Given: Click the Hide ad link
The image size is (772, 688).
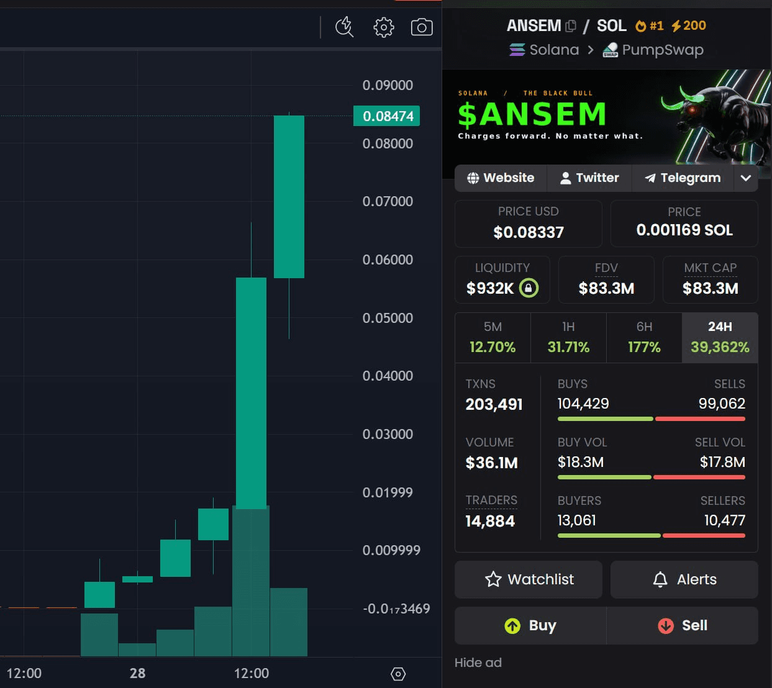Looking at the screenshot, I should click(478, 663).
